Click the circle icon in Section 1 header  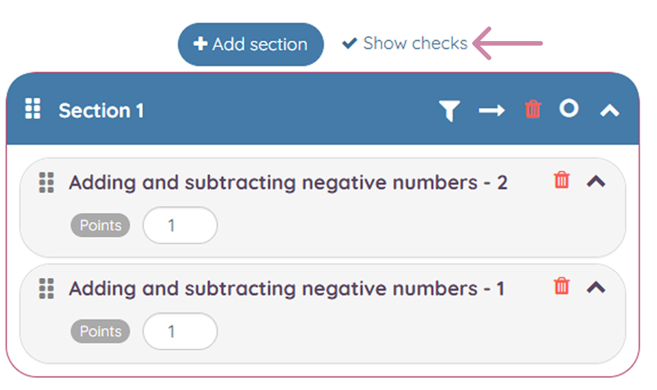click(569, 108)
